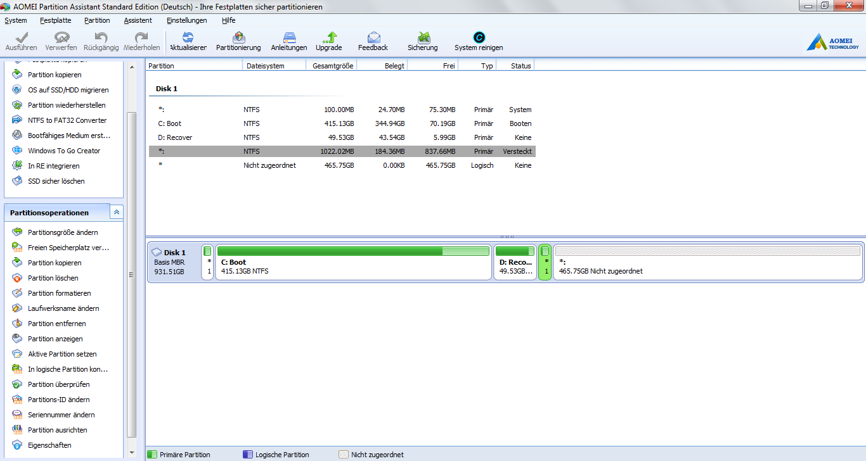Click the Ausführen checkmark toolbar icon
Screen dimensions: 866x461
22,38
